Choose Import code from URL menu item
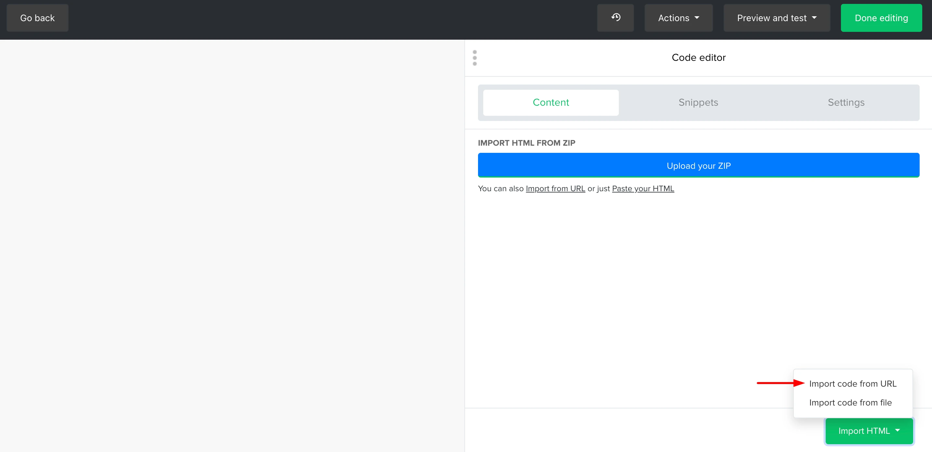The width and height of the screenshot is (932, 452). [x=852, y=384]
